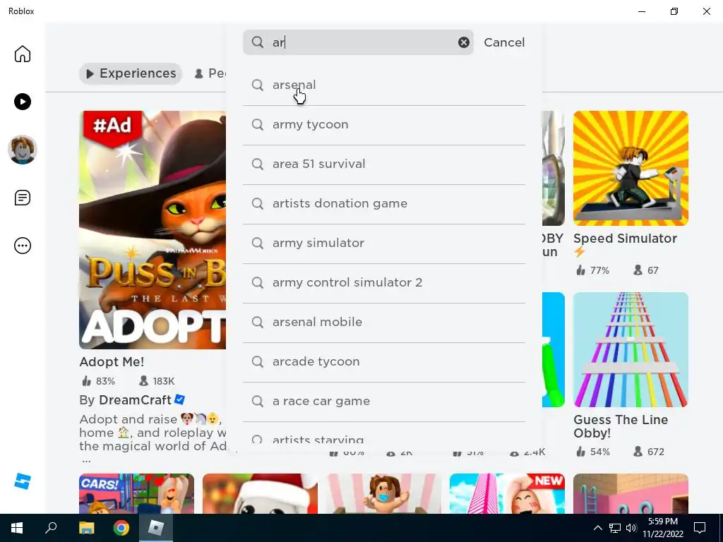723x542 pixels.
Task: Click the search icon beside 'army simulator'
Action: click(x=257, y=243)
